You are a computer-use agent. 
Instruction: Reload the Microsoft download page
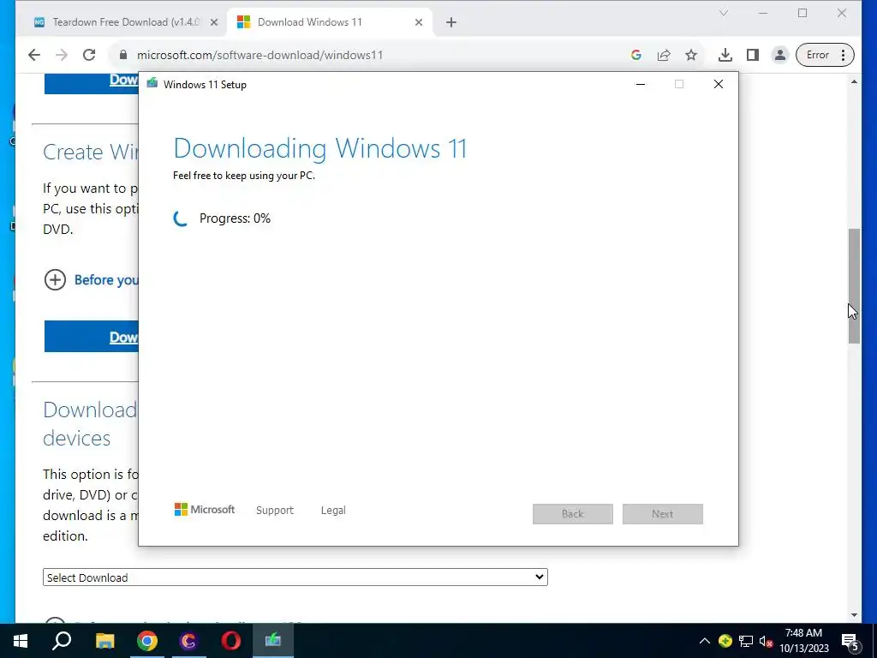coord(89,55)
